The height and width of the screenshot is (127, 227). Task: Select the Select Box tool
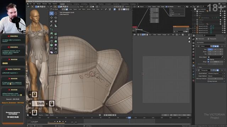coord(51,13)
